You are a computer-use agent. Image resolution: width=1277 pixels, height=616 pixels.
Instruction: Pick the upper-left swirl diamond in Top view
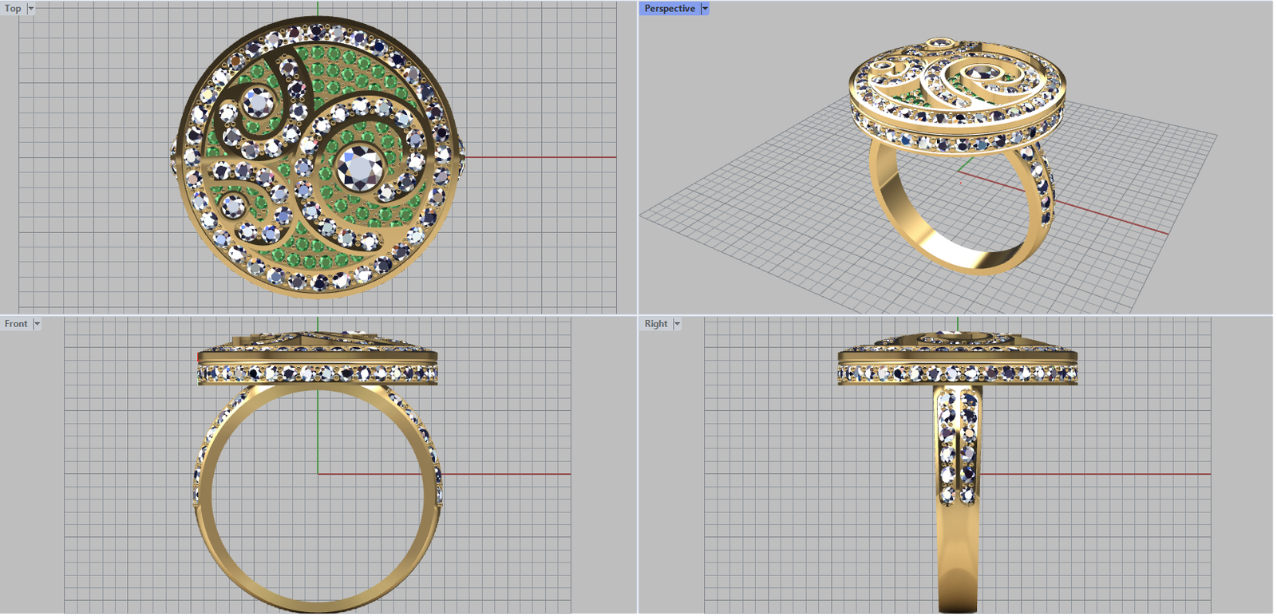click(x=257, y=103)
